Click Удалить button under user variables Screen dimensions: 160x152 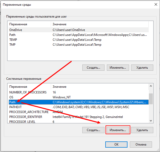[x=142, y=68]
